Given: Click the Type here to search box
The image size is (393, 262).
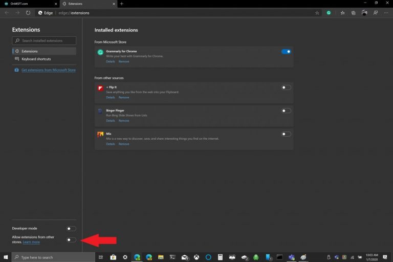Looking at the screenshot, I should [x=53, y=257].
